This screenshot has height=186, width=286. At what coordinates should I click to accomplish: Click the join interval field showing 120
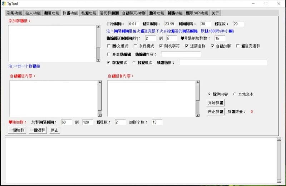pos(88,122)
